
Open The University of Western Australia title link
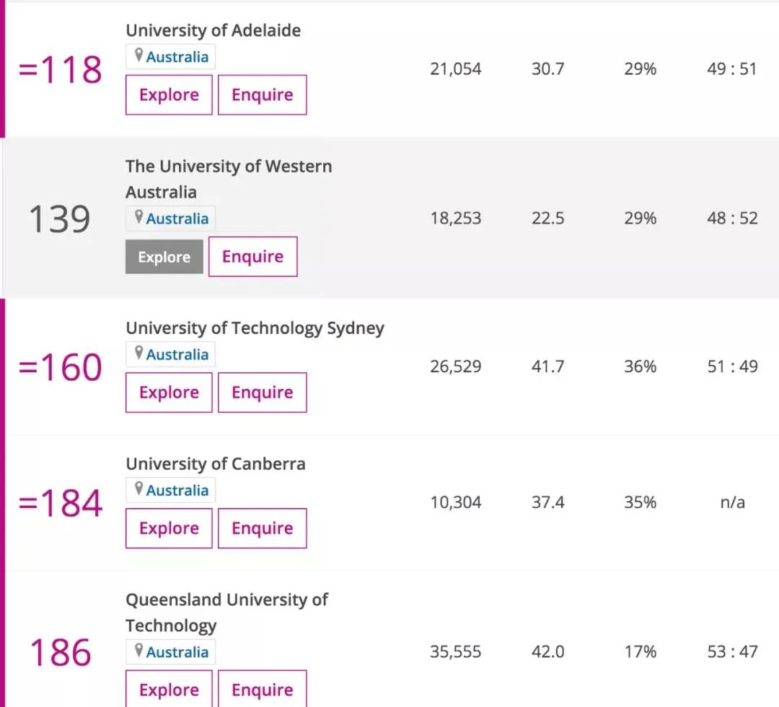[229, 180]
